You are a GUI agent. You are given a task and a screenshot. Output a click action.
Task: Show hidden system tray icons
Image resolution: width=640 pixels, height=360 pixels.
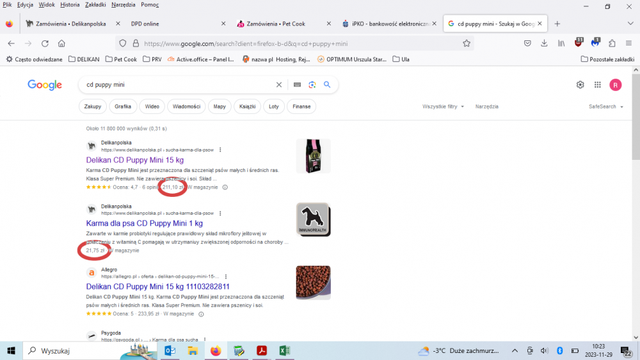click(x=515, y=350)
